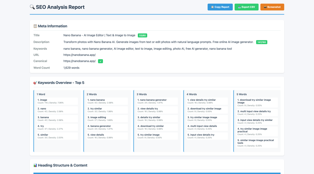Click the Copy Report button
The height and width of the screenshot is (174, 314).
[x=220, y=7]
